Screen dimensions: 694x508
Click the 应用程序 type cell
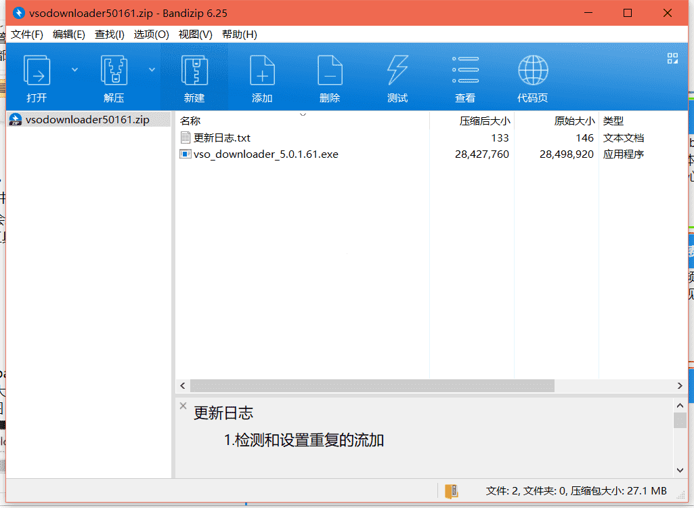(x=623, y=154)
